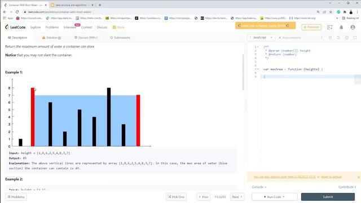The image size is (361, 203).
Task: Click the Reset to default link
Action: [331, 176]
